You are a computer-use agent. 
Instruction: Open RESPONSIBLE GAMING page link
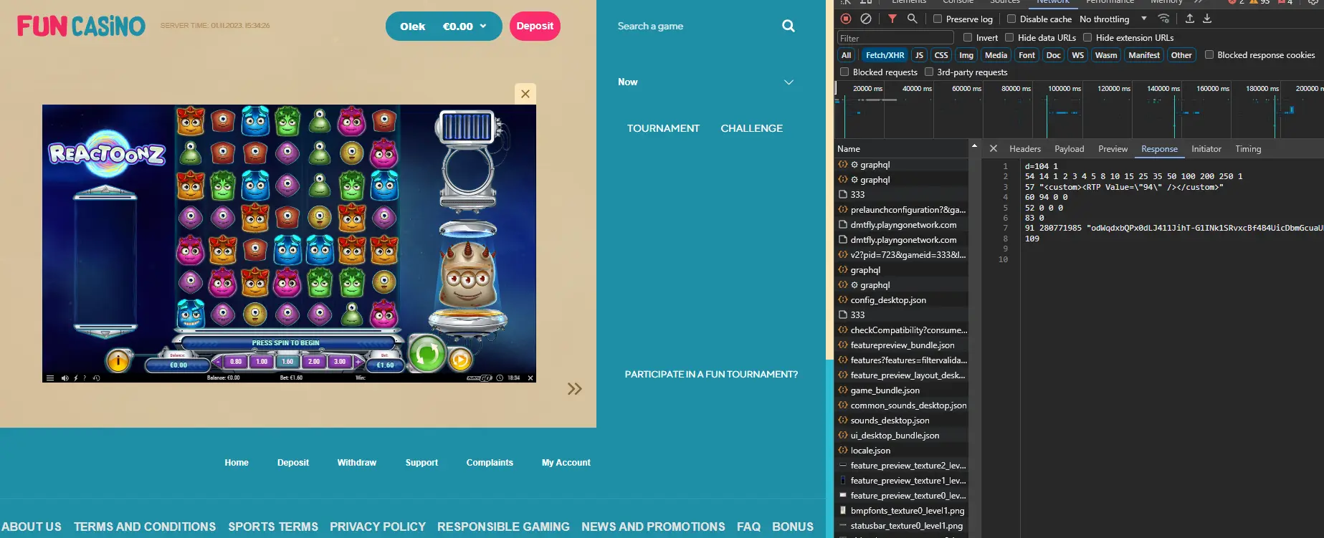click(503, 527)
